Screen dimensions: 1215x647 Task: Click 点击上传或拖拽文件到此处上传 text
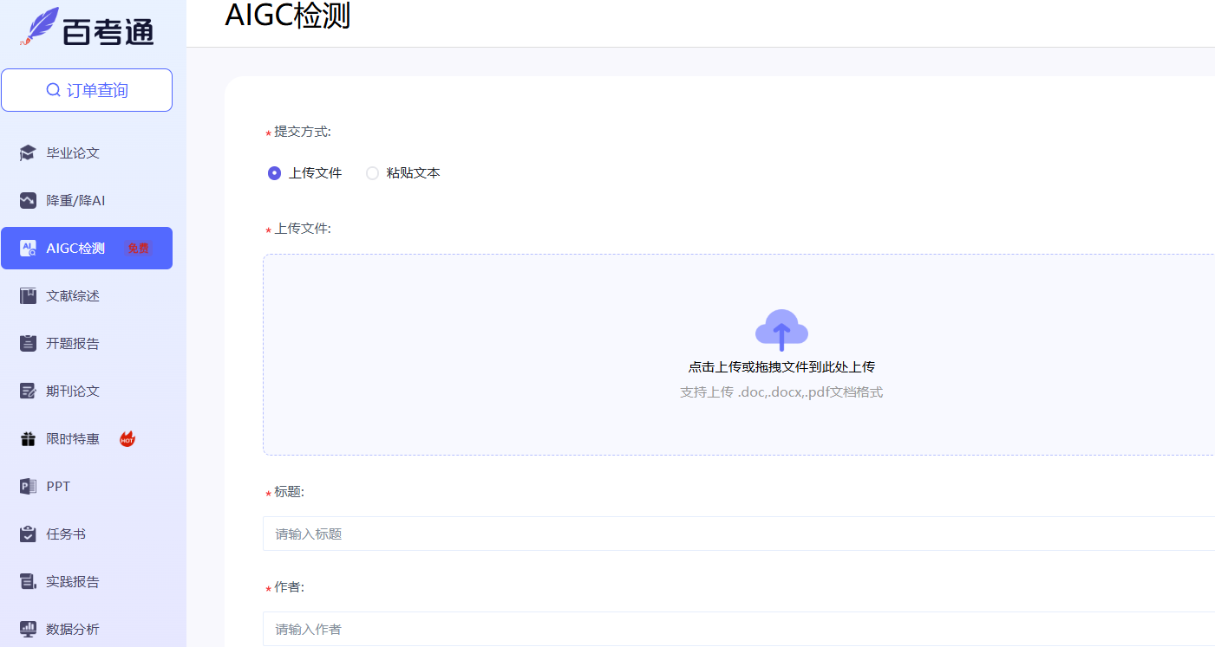coord(781,367)
